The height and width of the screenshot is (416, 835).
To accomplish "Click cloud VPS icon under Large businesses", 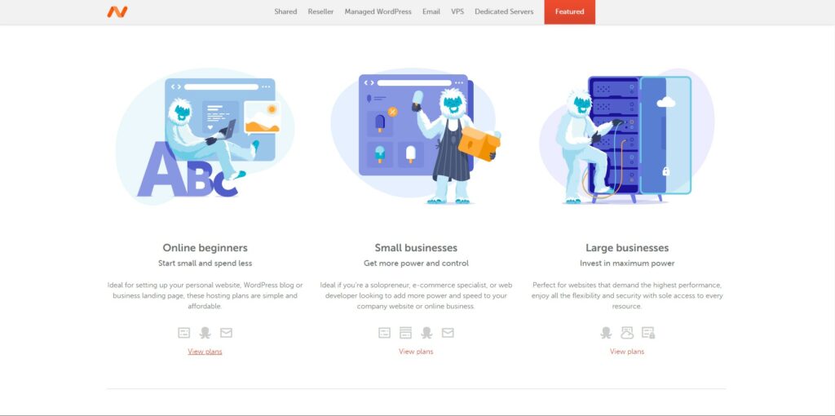I will [627, 333].
